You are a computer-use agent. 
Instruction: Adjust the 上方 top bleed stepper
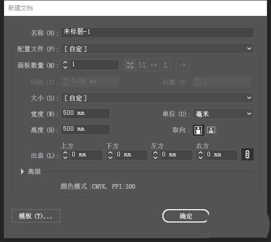[x=66, y=155]
